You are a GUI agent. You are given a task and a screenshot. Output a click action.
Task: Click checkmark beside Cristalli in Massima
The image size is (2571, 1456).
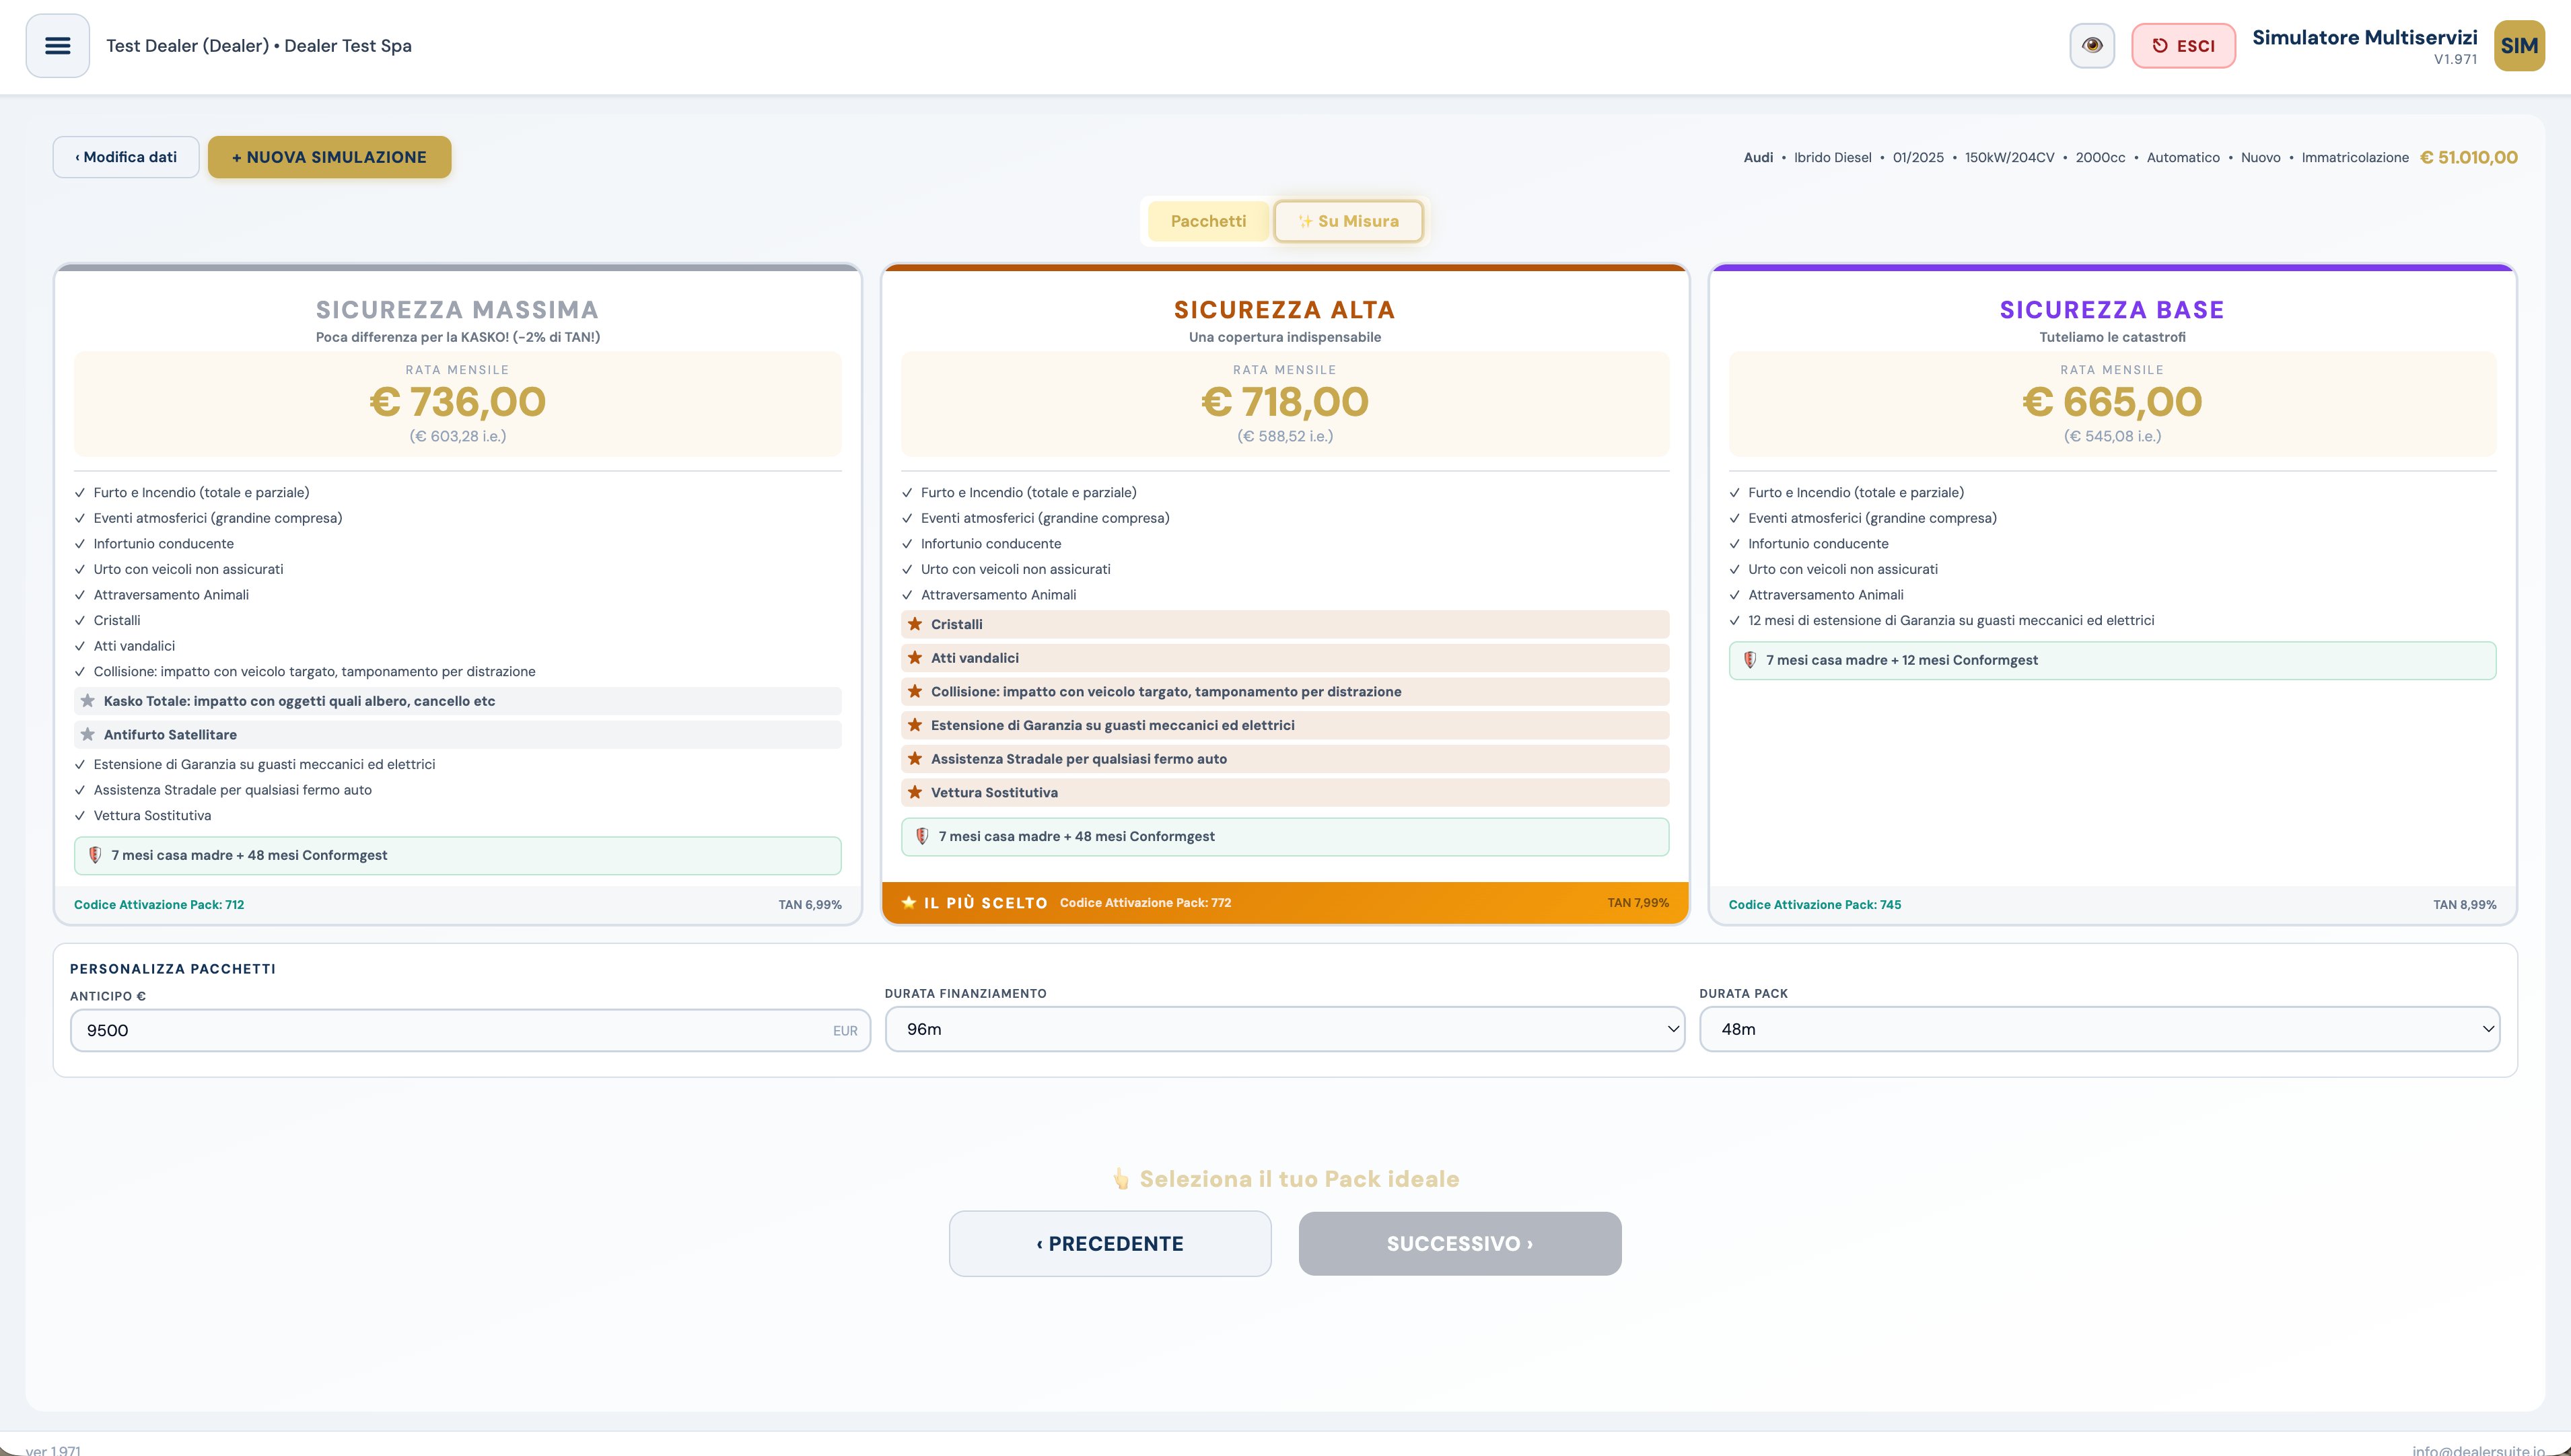click(x=80, y=621)
